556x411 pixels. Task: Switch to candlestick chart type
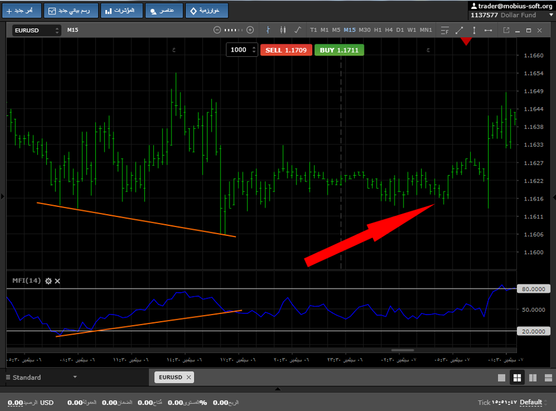[283, 30]
